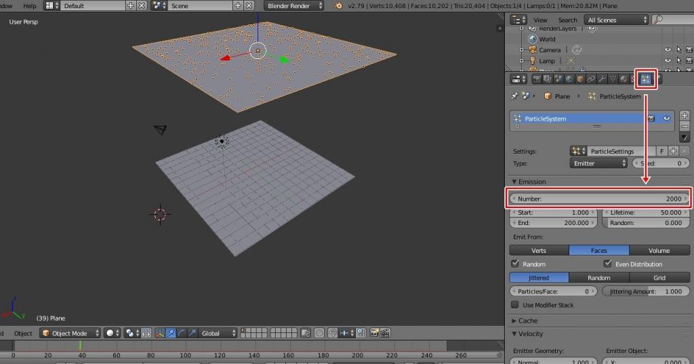Hide Camera in the outliner

668,49
